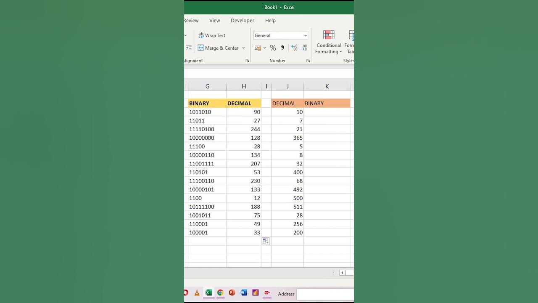Toggle Wrap Text for selected cells
538x303 pixels.
tap(212, 35)
